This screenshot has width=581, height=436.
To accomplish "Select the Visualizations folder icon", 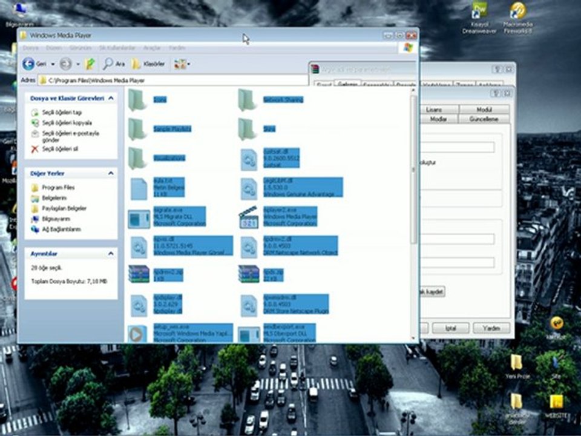I will [x=137, y=158].
